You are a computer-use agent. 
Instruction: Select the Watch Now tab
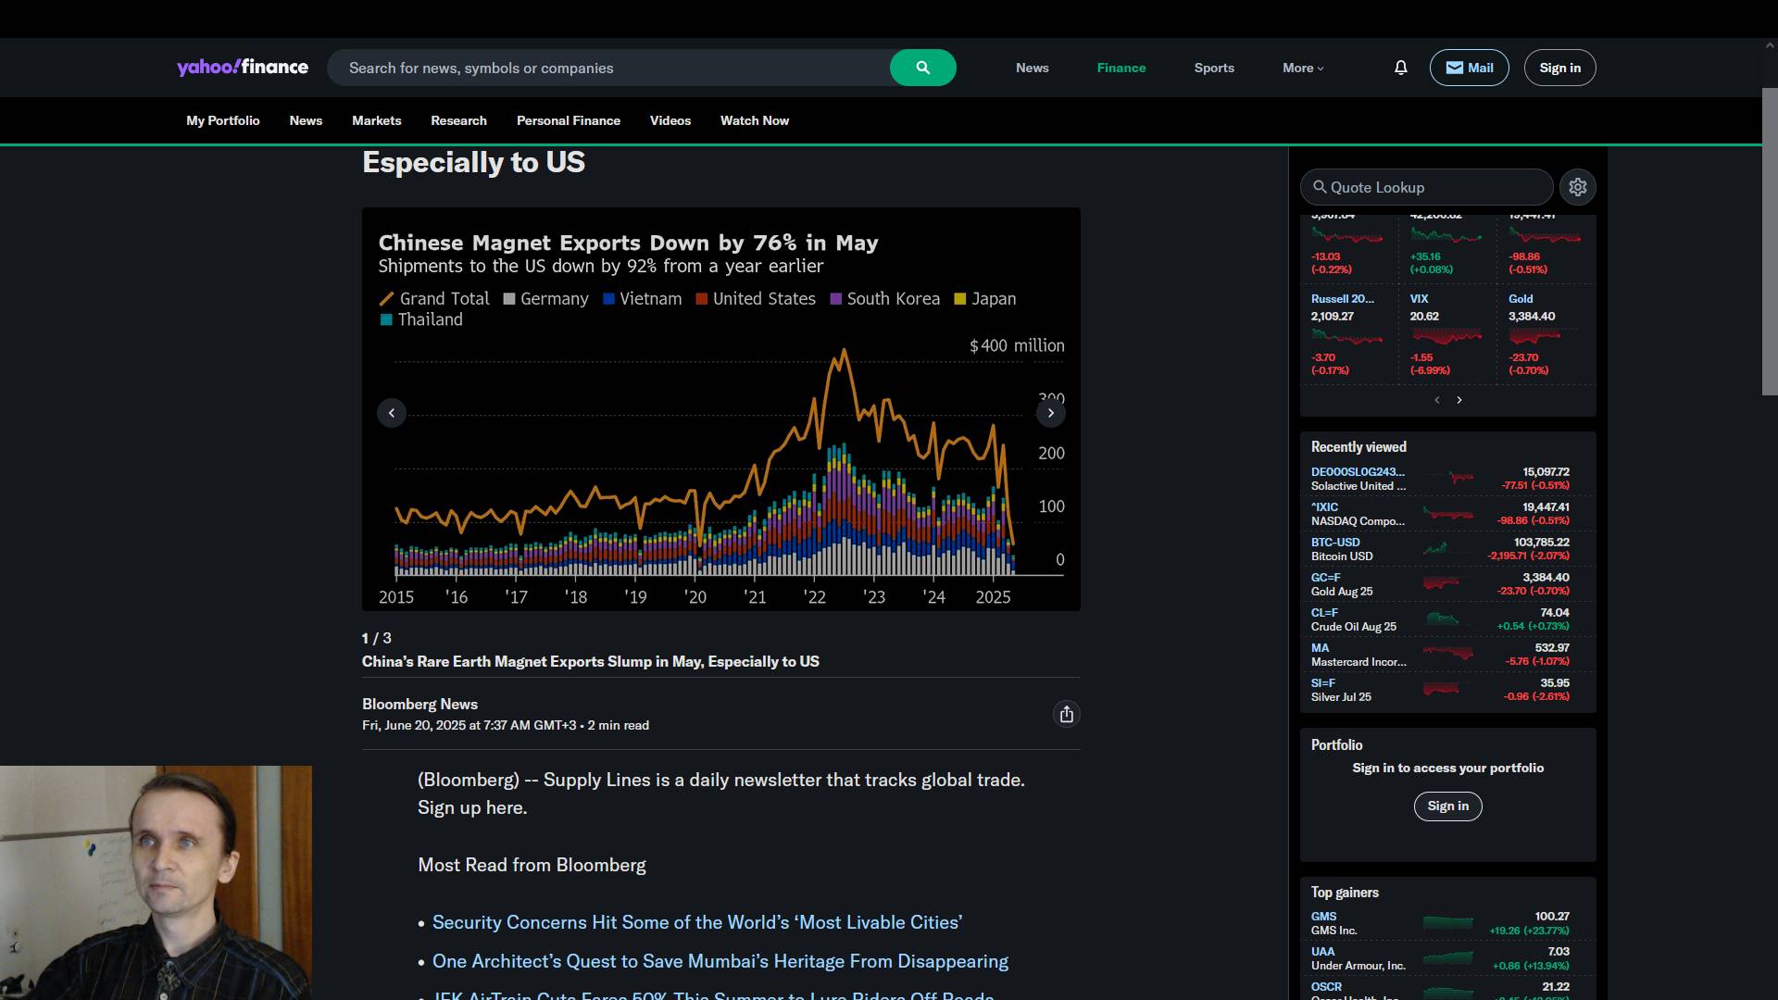tap(754, 120)
